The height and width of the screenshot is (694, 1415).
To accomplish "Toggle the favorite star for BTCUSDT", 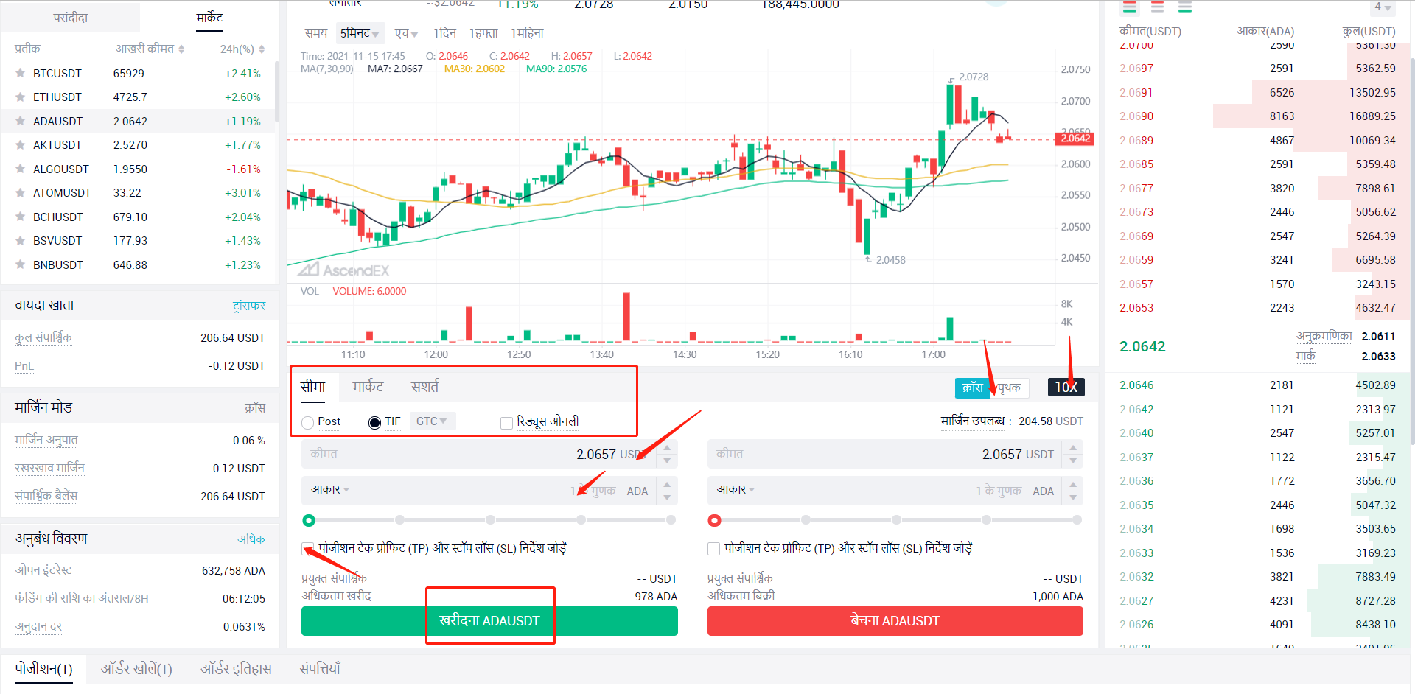I will tap(20, 73).
